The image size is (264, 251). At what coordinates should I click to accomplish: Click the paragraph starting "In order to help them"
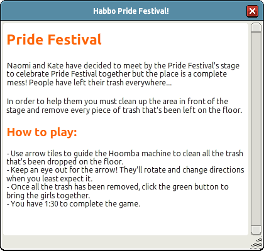[x=124, y=105]
